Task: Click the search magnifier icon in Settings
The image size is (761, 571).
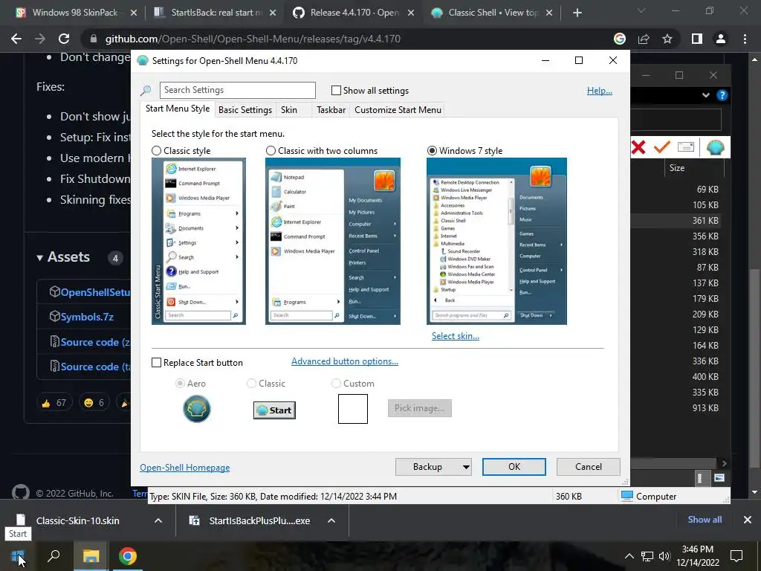Action: (146, 90)
